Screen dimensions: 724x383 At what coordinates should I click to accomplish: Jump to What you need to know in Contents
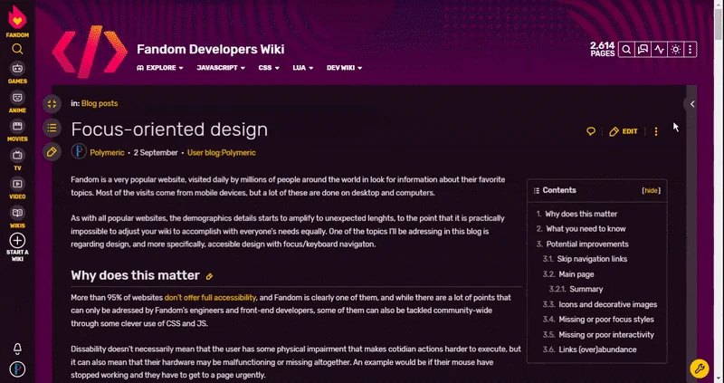pyautogui.click(x=586, y=229)
